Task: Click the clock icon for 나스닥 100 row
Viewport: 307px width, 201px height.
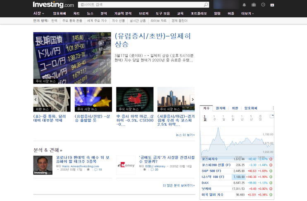Action: [x=271, y=177]
